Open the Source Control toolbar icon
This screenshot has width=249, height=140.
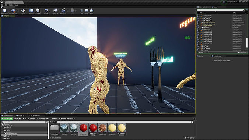click(13, 11)
